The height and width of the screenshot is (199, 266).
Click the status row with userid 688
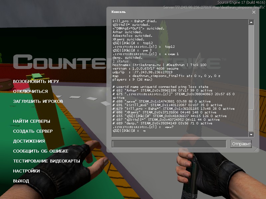click(162, 101)
